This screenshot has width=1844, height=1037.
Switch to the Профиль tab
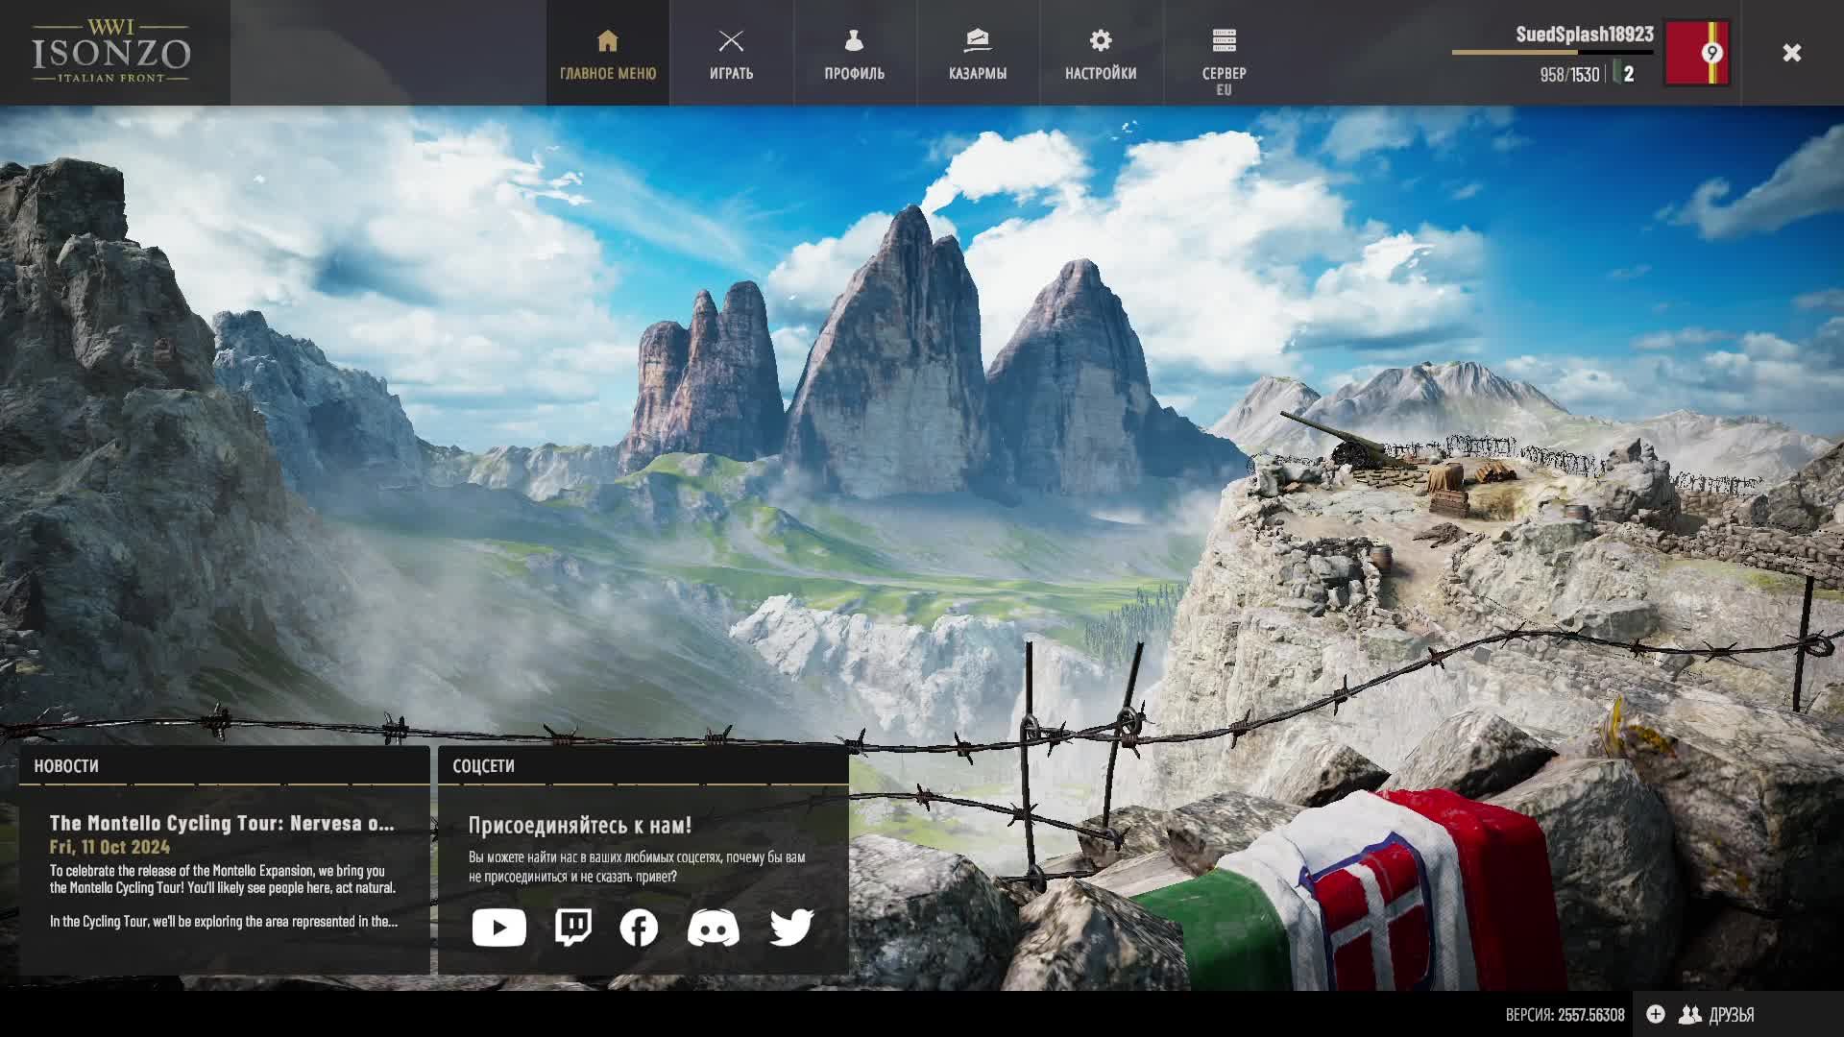pyautogui.click(x=854, y=54)
